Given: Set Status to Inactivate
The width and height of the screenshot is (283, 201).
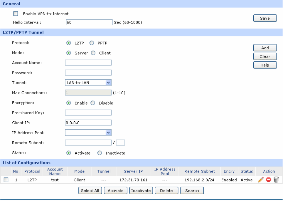Looking at the screenshot, I should (100, 153).
